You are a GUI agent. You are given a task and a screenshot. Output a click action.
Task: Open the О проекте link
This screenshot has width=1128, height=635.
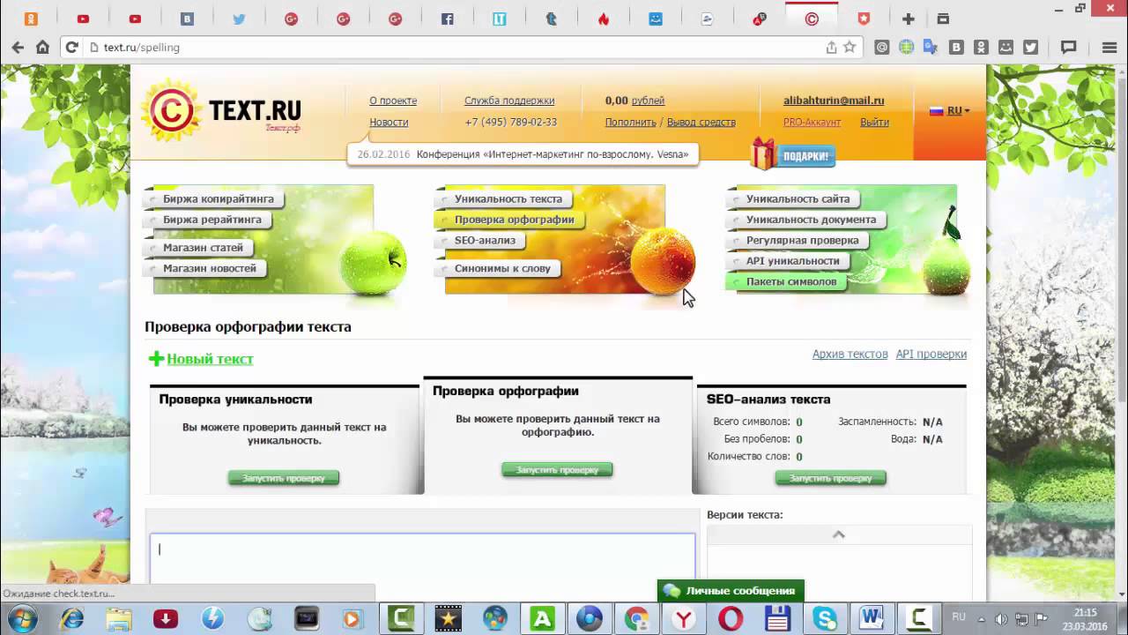point(393,101)
